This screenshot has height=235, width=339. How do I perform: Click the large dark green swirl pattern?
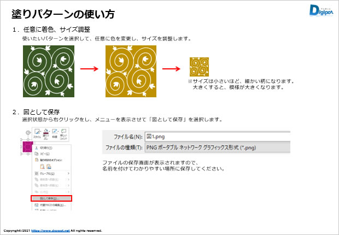[x=49, y=70]
